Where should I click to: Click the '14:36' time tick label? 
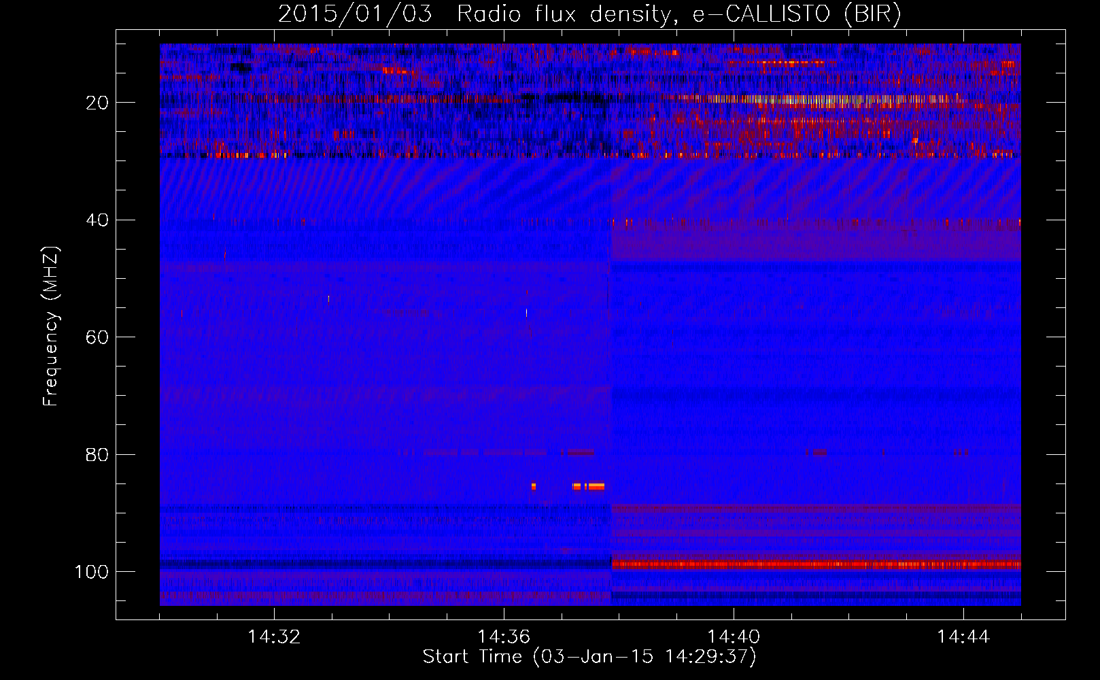504,637
